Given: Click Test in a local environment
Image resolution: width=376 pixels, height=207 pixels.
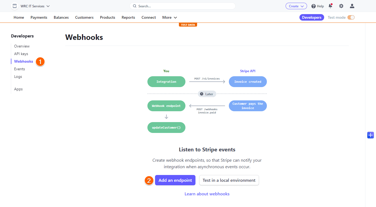Looking at the screenshot, I should [229, 180].
